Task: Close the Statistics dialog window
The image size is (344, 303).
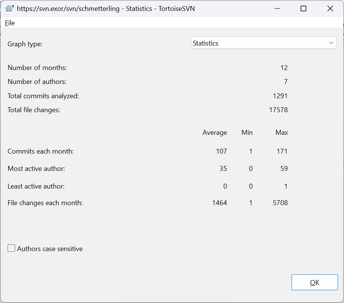Action: click(330, 9)
